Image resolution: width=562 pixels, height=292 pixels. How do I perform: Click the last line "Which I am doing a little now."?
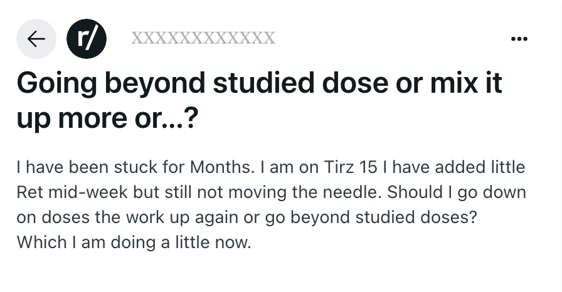click(x=134, y=242)
